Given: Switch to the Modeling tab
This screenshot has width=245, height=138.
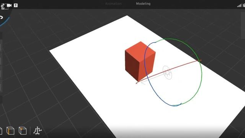Looking at the screenshot, I should coord(143,4).
